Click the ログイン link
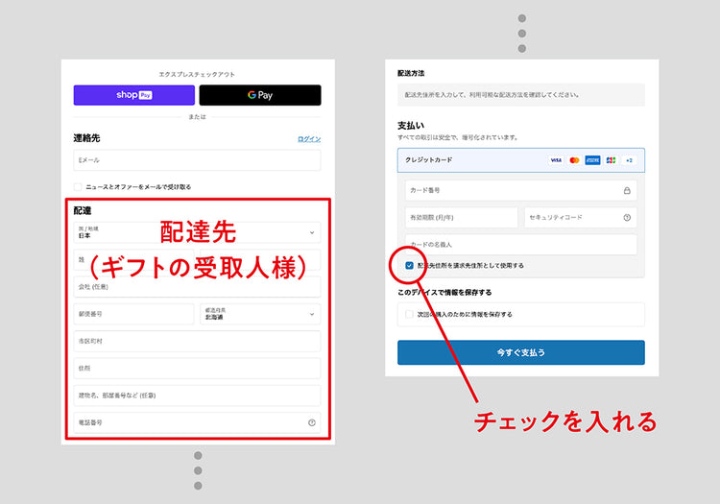720x504 pixels. pos(309,139)
